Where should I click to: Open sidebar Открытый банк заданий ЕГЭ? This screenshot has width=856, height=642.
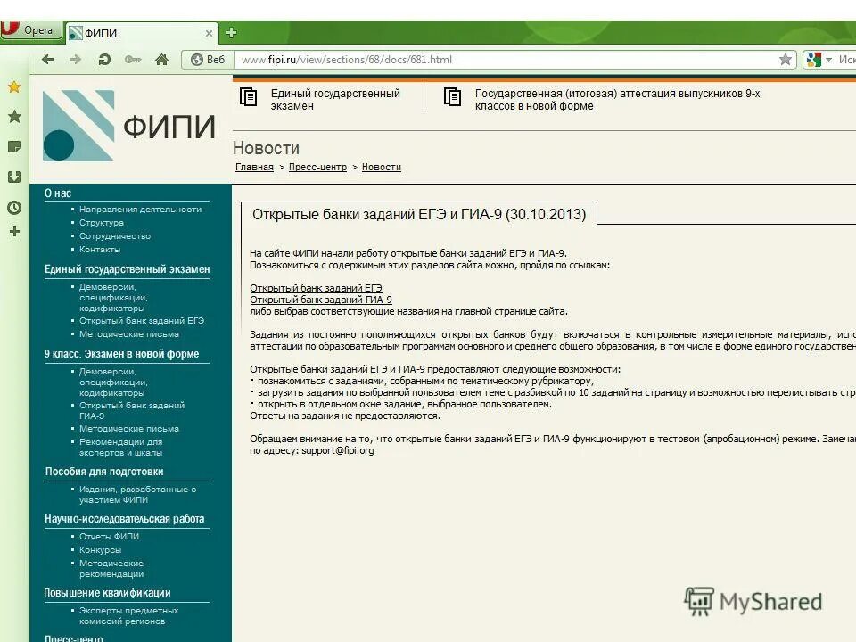pyautogui.click(x=142, y=320)
